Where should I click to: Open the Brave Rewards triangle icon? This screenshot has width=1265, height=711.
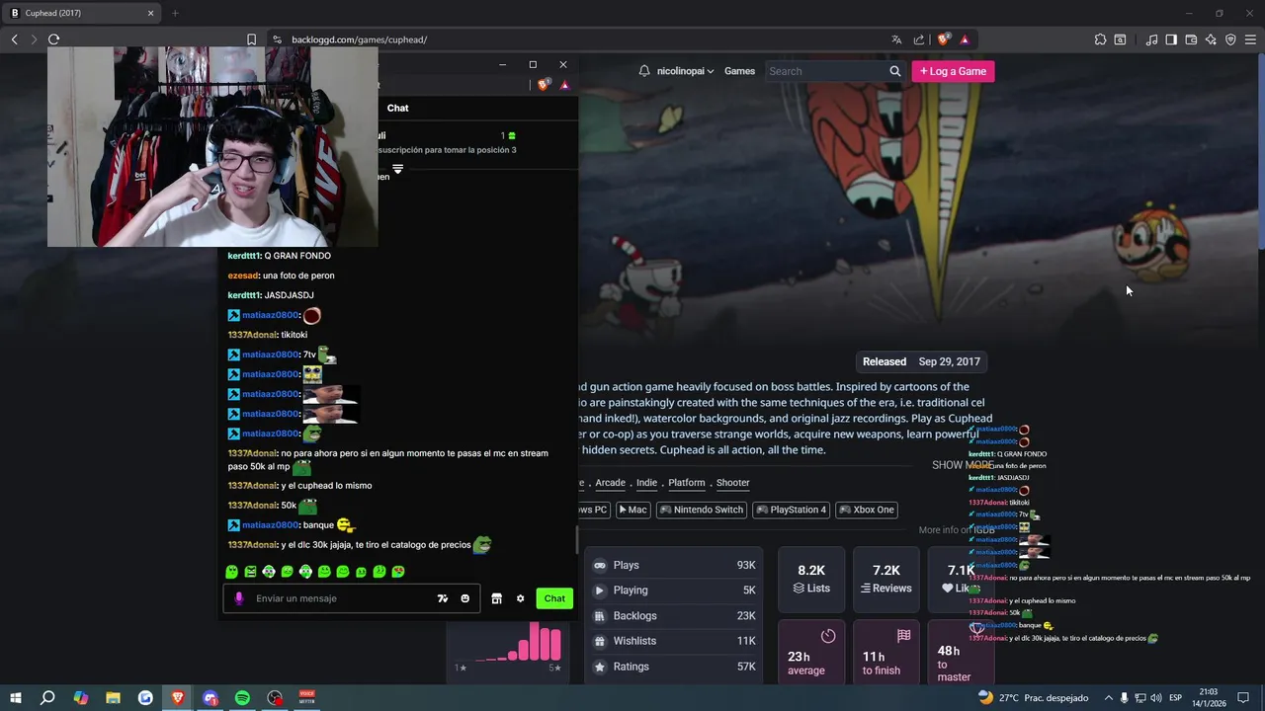tap(965, 39)
